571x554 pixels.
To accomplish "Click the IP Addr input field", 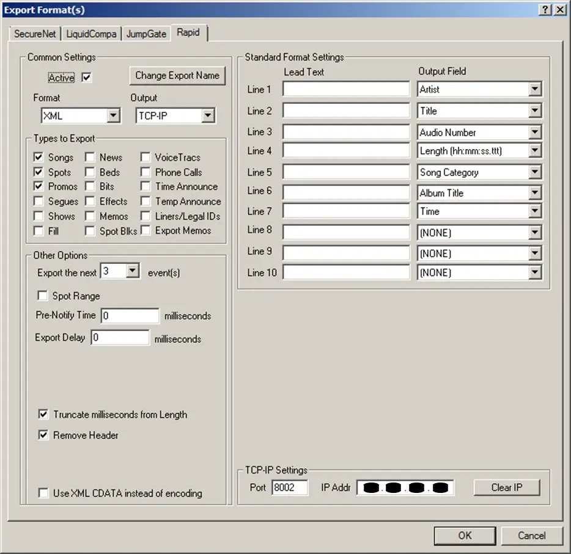I will point(405,487).
